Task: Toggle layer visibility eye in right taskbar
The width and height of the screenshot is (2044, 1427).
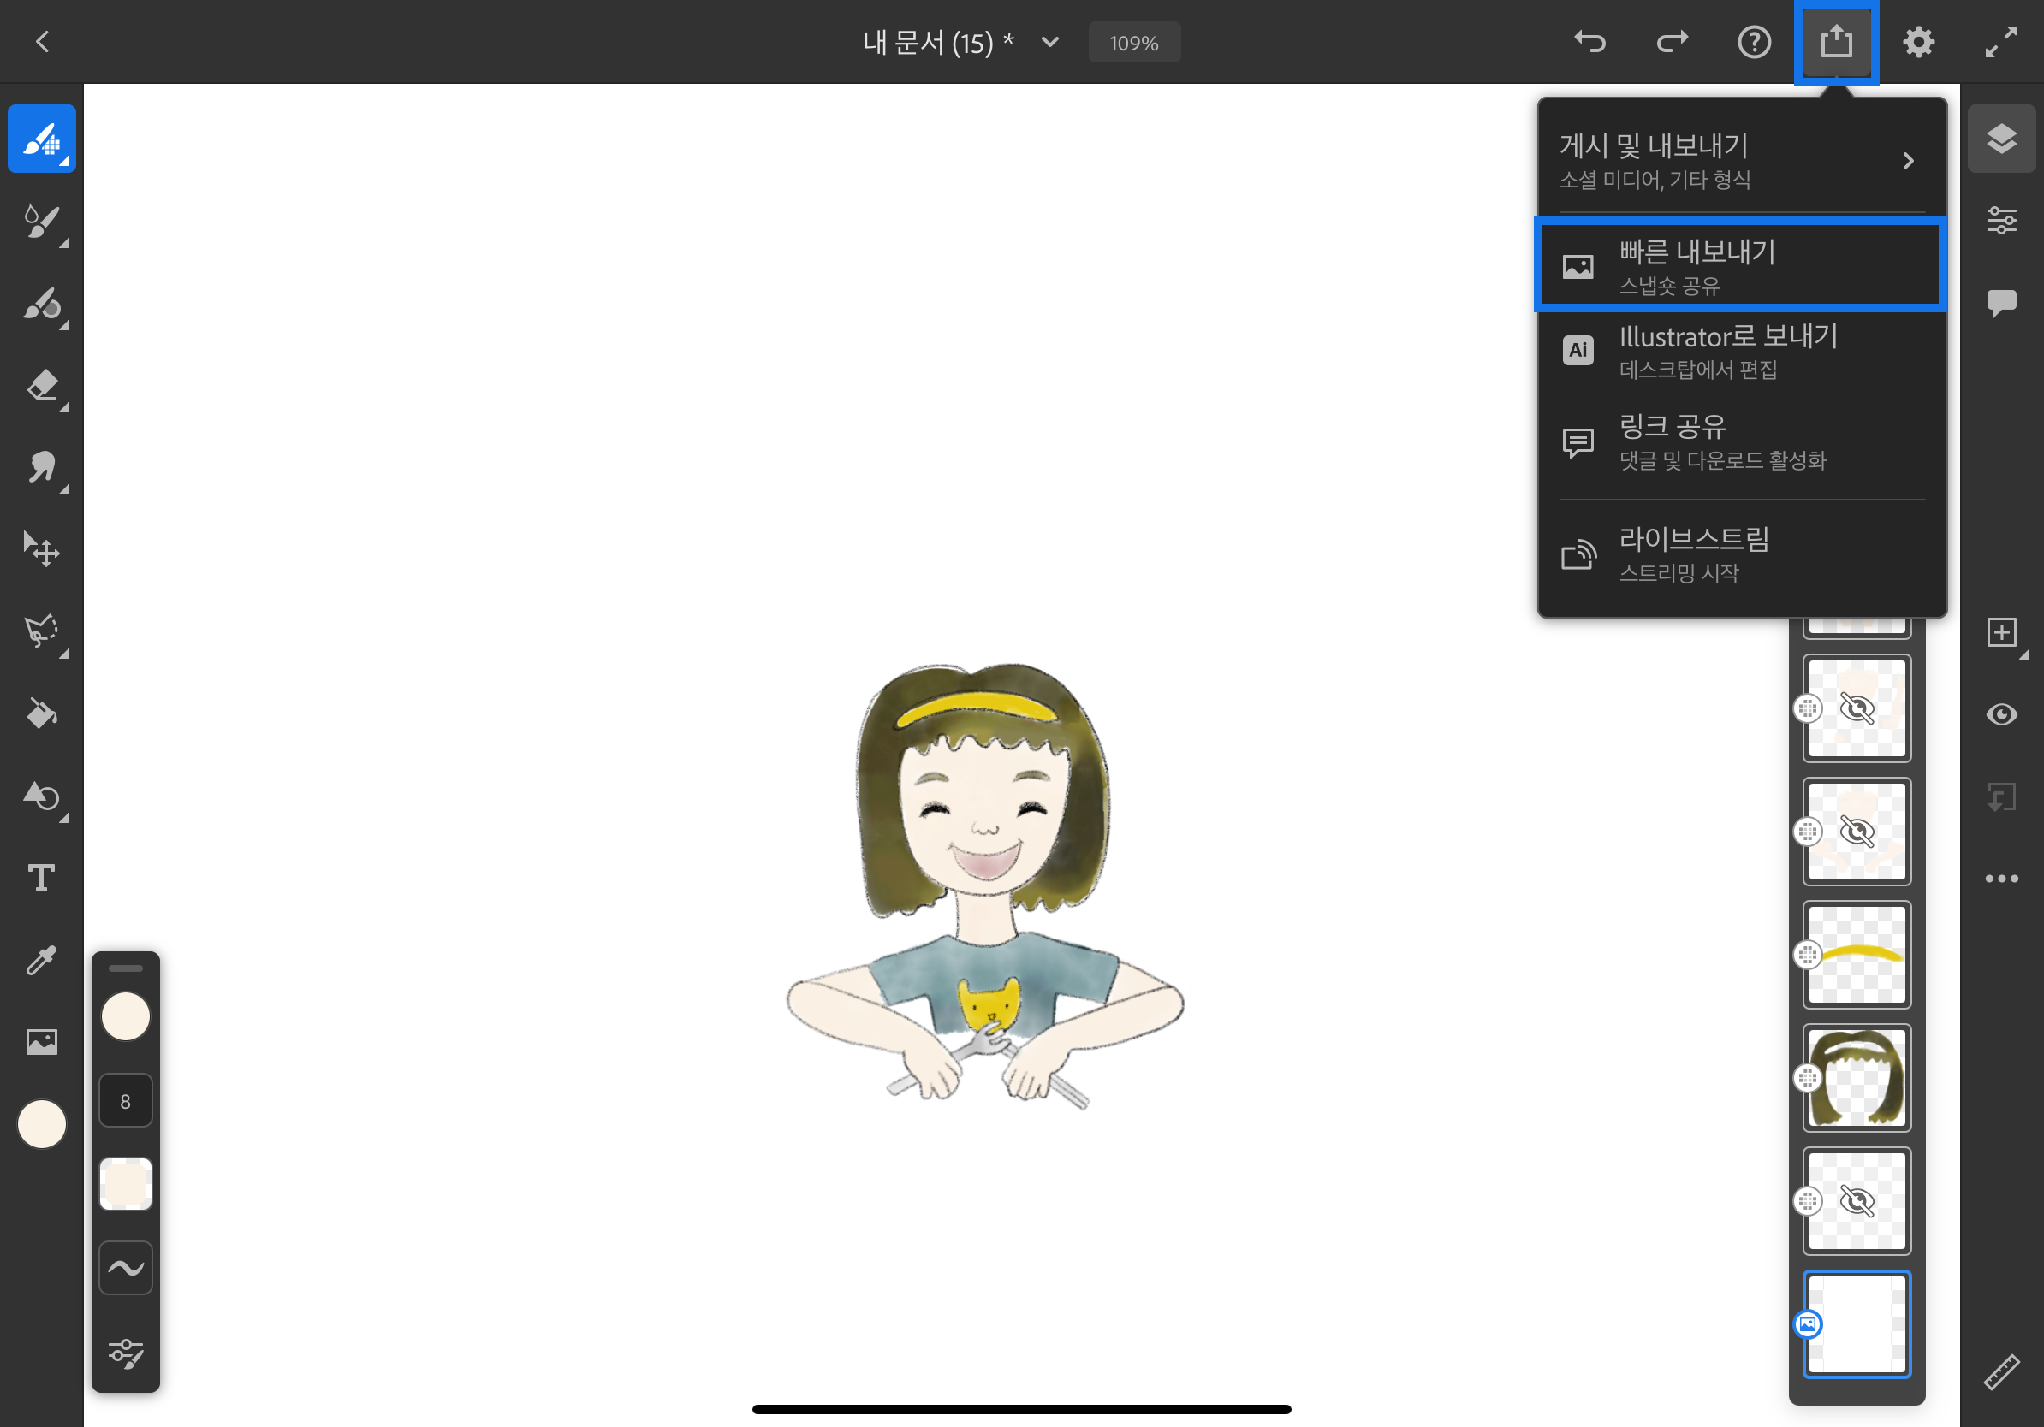Action: coord(2001,714)
